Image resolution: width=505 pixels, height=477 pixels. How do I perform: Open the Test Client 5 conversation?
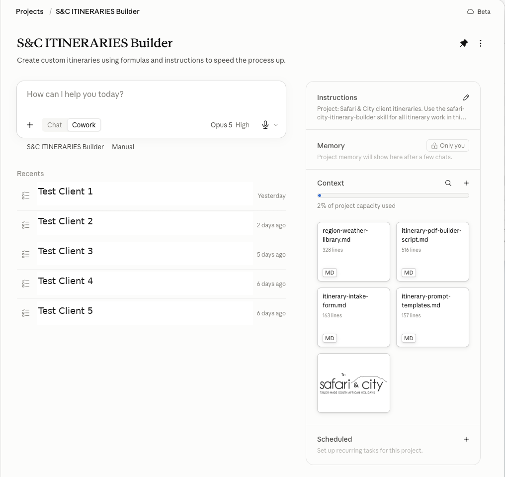pos(152,313)
